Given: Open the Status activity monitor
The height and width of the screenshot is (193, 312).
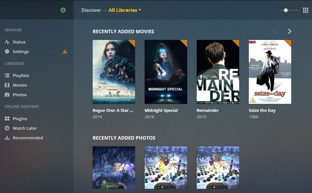Looking at the screenshot, I should coord(19,42).
